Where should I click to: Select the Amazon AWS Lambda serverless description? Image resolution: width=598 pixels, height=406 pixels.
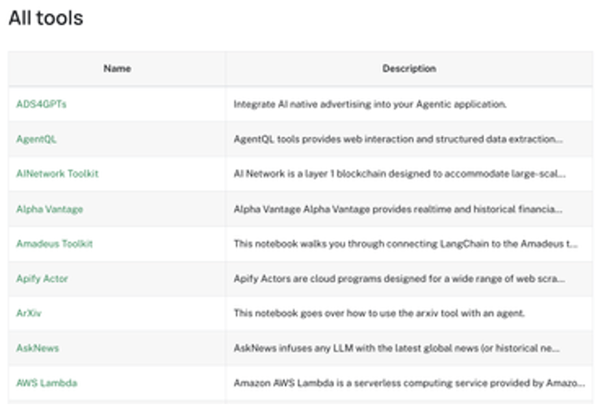point(409,383)
